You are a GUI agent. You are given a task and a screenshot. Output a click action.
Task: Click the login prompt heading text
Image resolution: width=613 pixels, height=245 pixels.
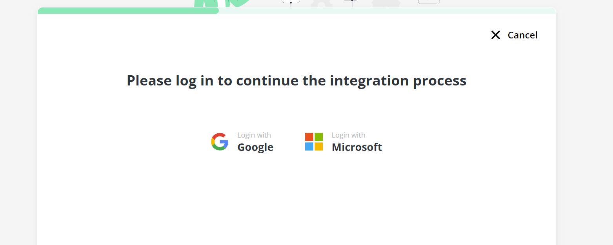pyautogui.click(x=296, y=81)
